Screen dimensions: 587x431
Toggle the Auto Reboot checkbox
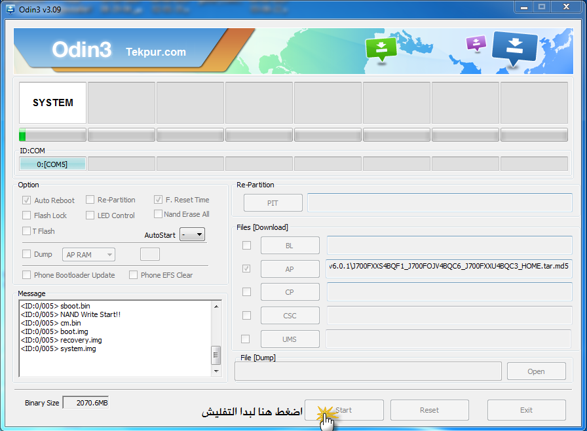pos(26,200)
